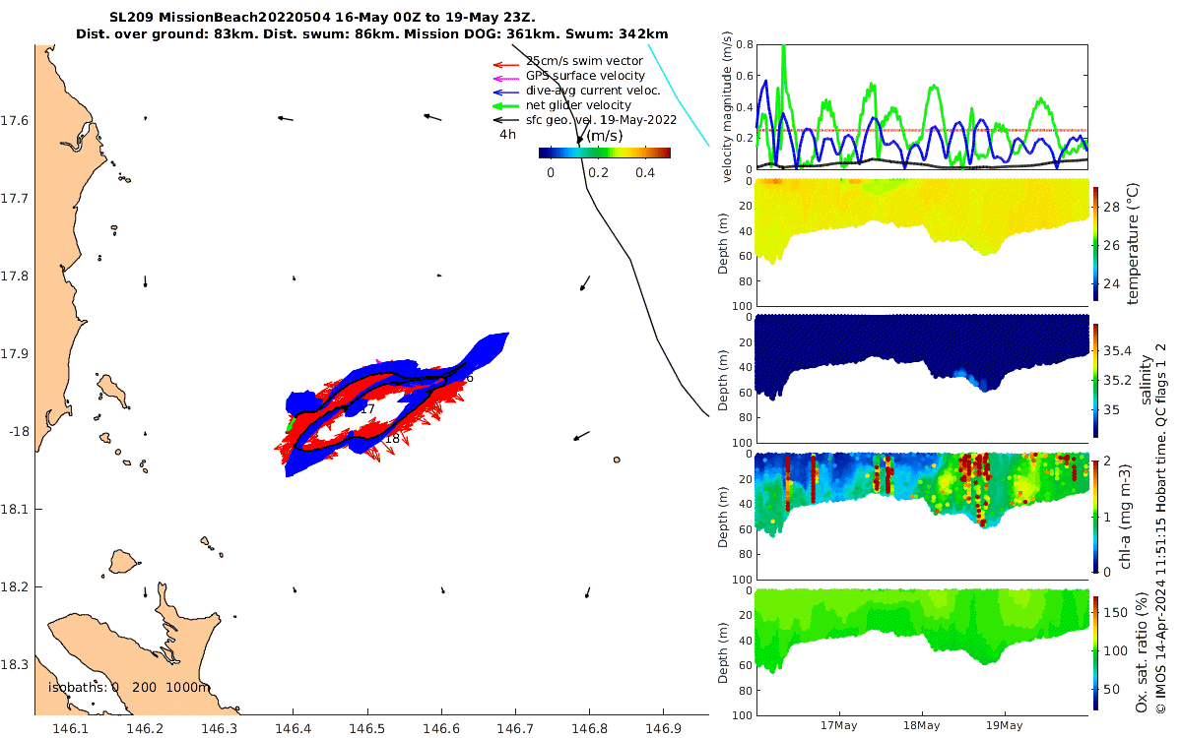The width and height of the screenshot is (1182, 738).
Task: Click the '17May' date tick label
Action: tap(839, 725)
